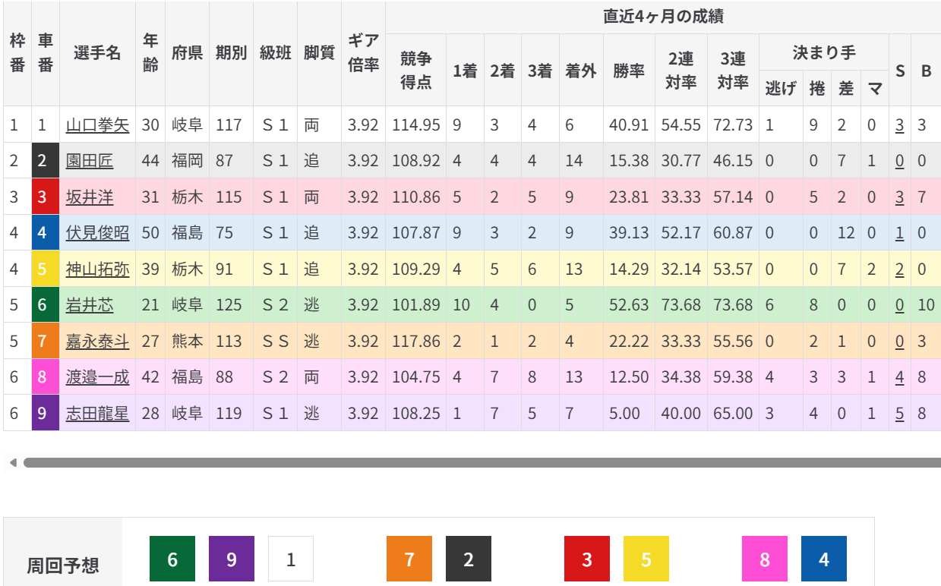Image resolution: width=941 pixels, height=586 pixels.
Task: Click red 3 badge in 周回予想 row
Action: pyautogui.click(x=587, y=559)
